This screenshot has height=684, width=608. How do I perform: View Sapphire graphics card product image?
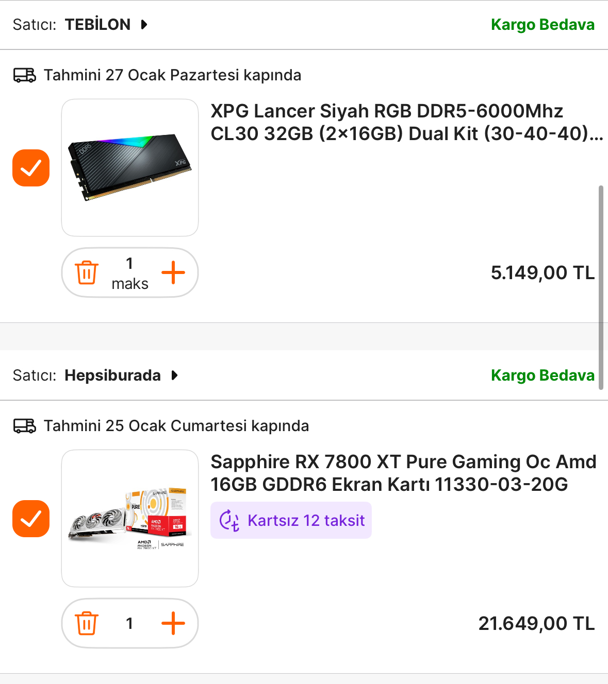click(130, 519)
